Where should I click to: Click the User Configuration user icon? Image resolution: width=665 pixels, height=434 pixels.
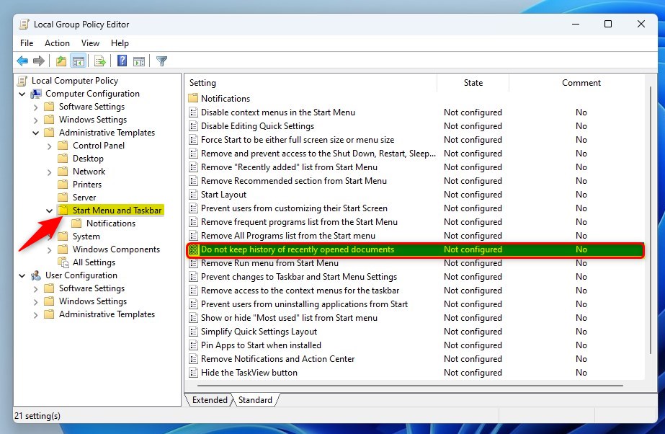(37, 275)
